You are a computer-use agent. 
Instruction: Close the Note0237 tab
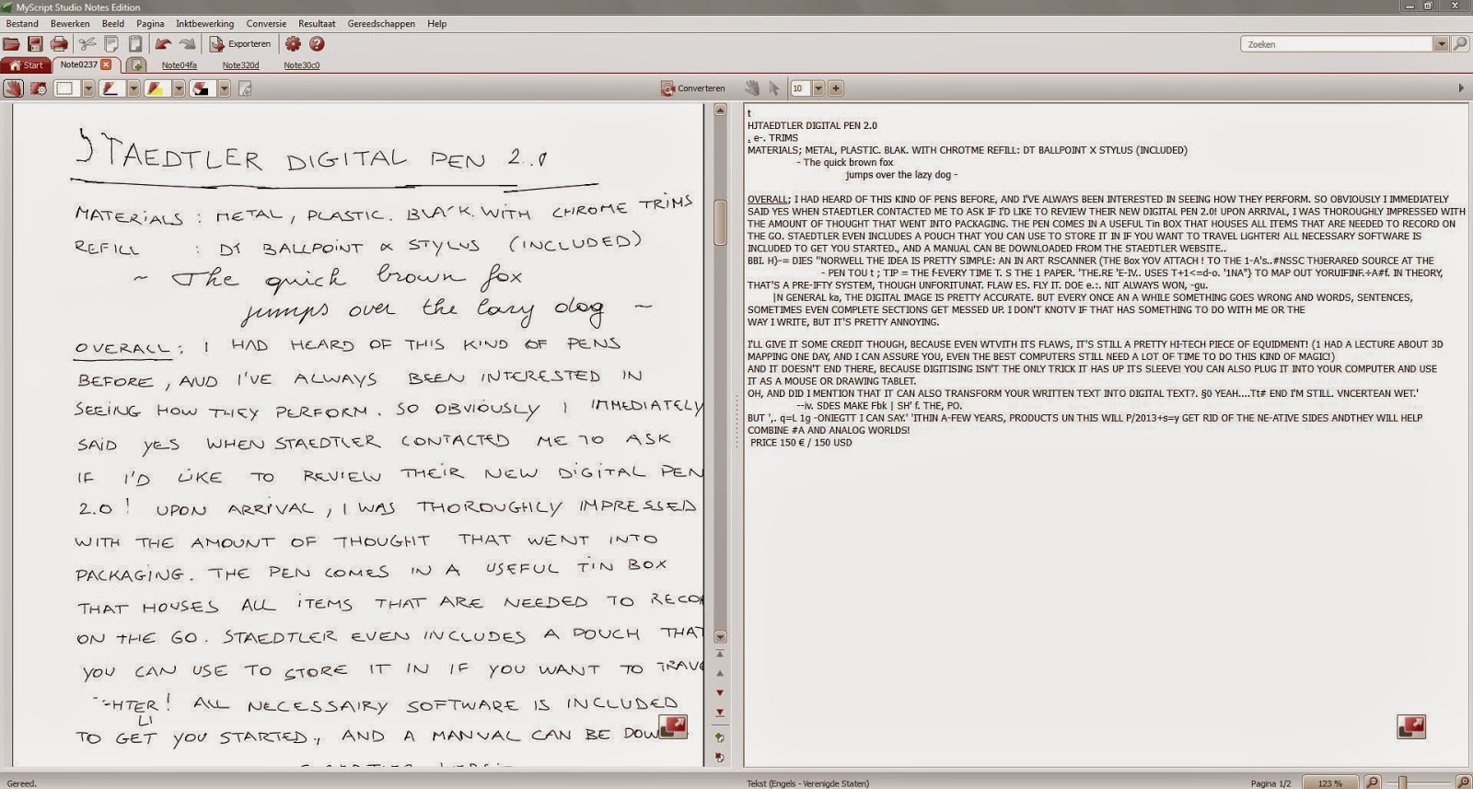tap(106, 64)
